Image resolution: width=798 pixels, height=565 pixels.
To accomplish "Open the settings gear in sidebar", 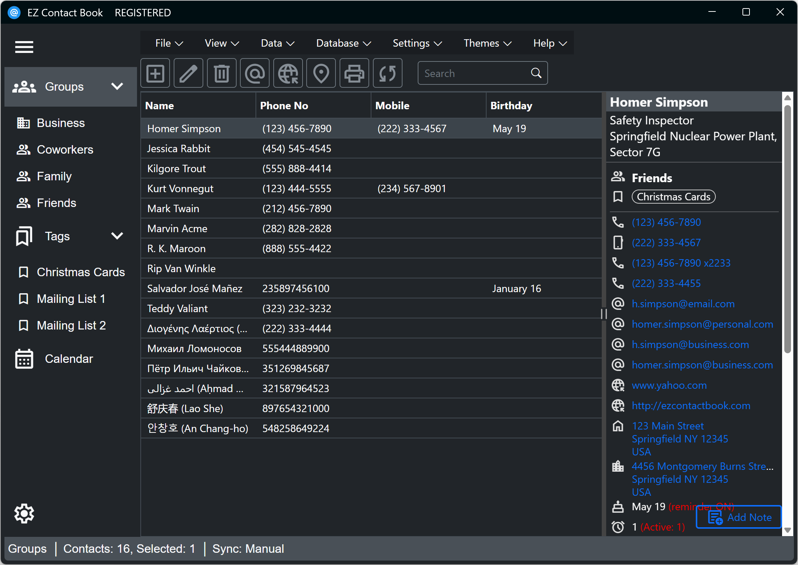I will click(24, 514).
